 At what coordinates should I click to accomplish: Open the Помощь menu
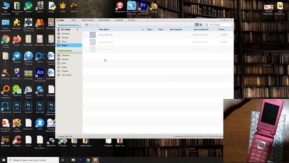pos(131,20)
